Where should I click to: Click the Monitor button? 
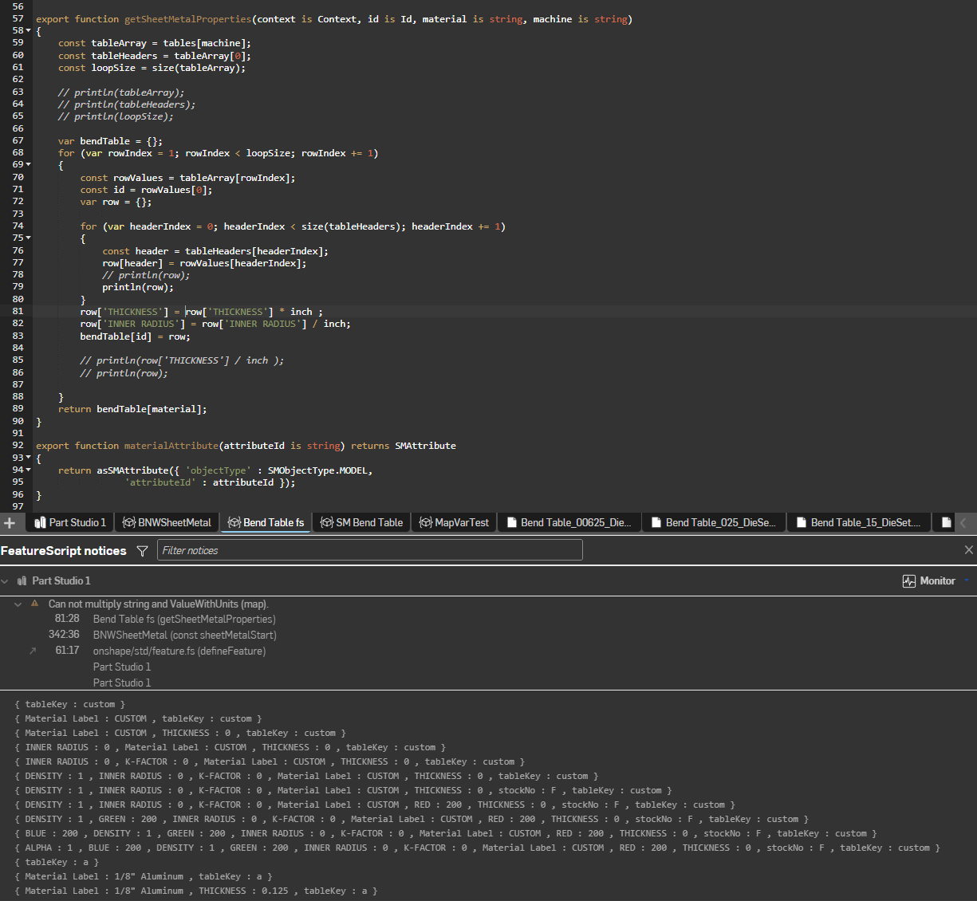coord(928,581)
